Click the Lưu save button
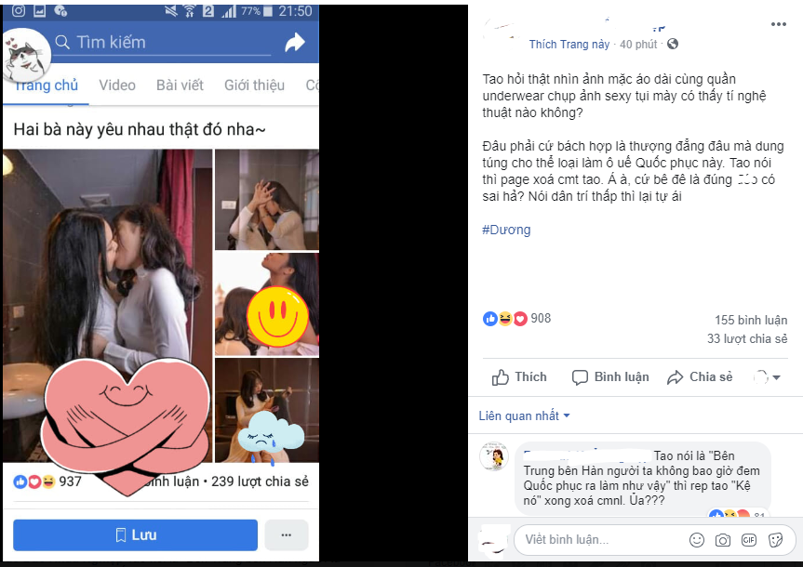 (x=135, y=535)
